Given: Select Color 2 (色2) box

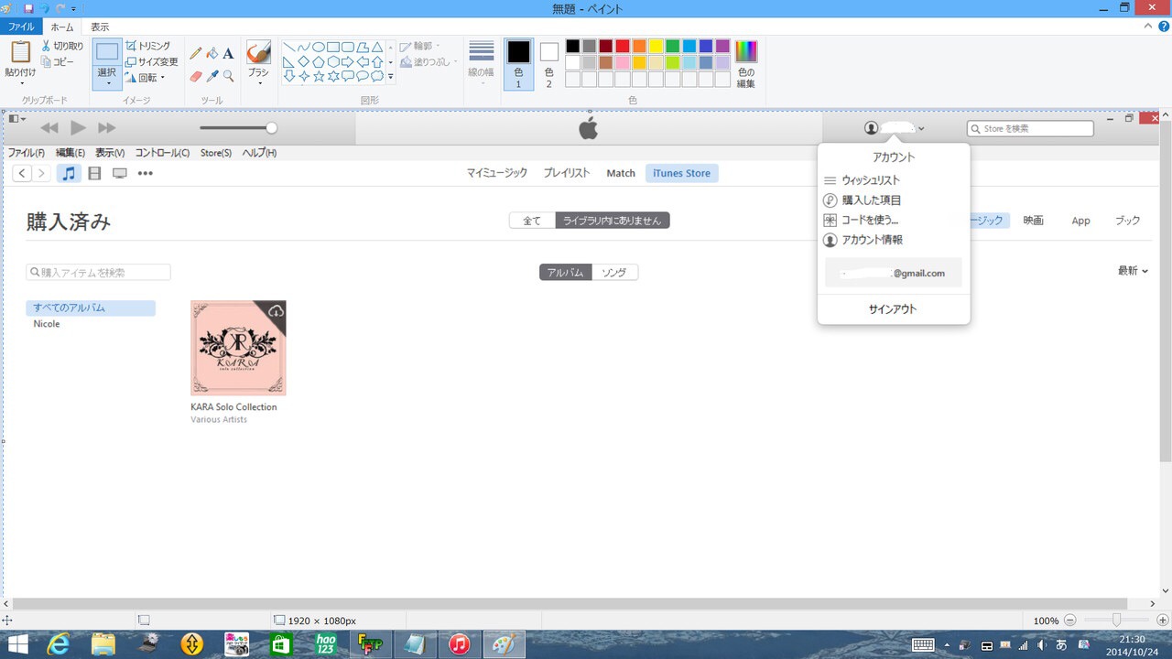Looking at the screenshot, I should click(x=548, y=64).
